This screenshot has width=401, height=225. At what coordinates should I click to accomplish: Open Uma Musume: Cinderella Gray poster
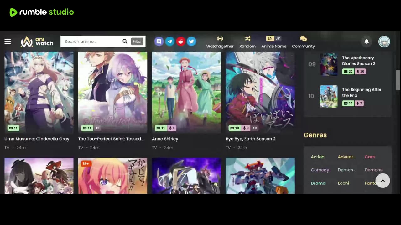tap(39, 92)
